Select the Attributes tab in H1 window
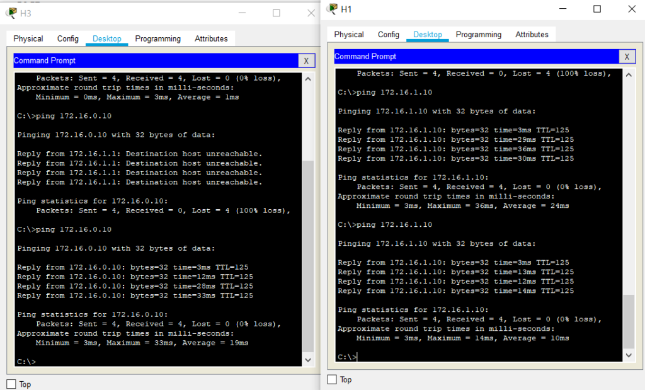The width and height of the screenshot is (645, 390). [532, 35]
